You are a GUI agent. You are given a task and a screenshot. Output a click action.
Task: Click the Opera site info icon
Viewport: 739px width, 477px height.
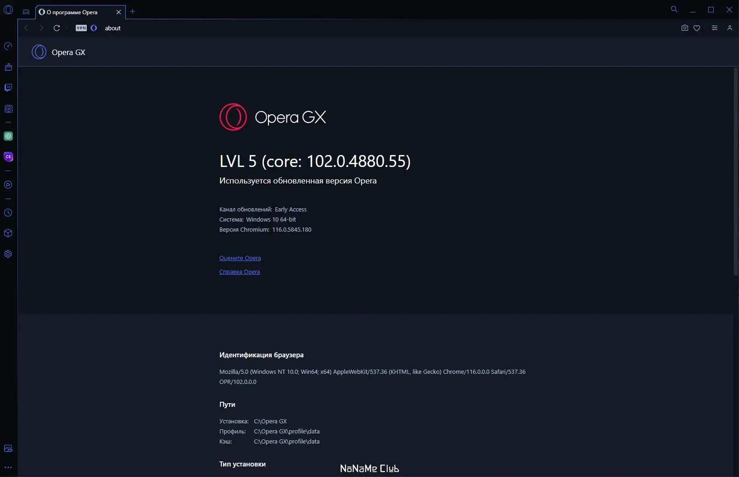point(94,28)
